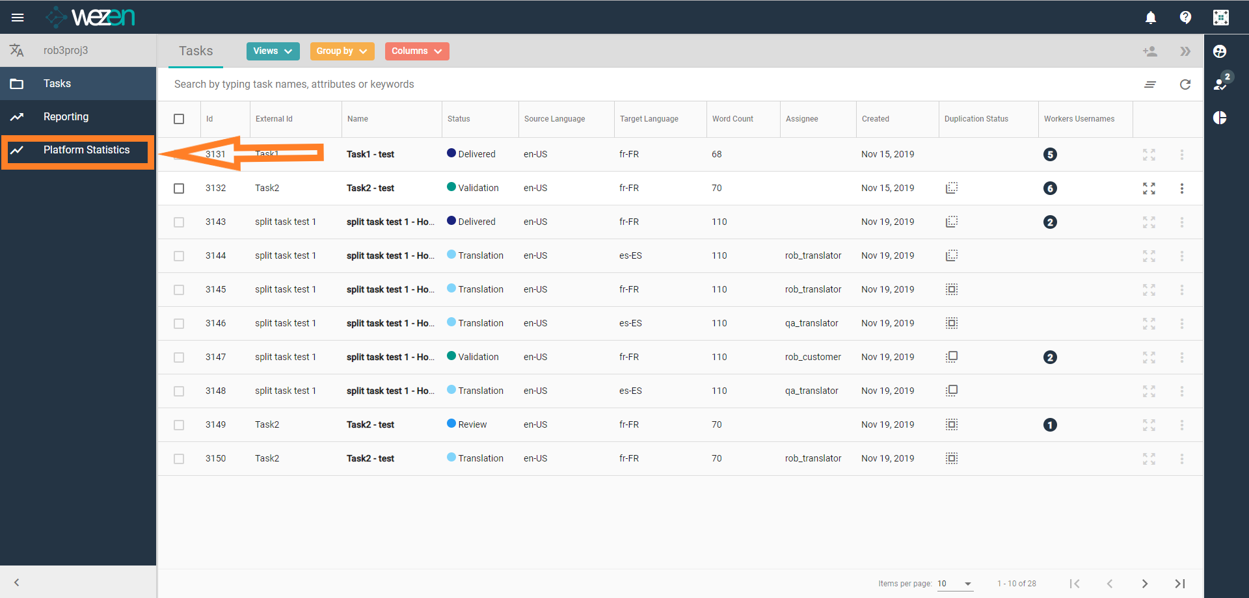
Task: Check the box for task 3143
Action: pos(179,222)
